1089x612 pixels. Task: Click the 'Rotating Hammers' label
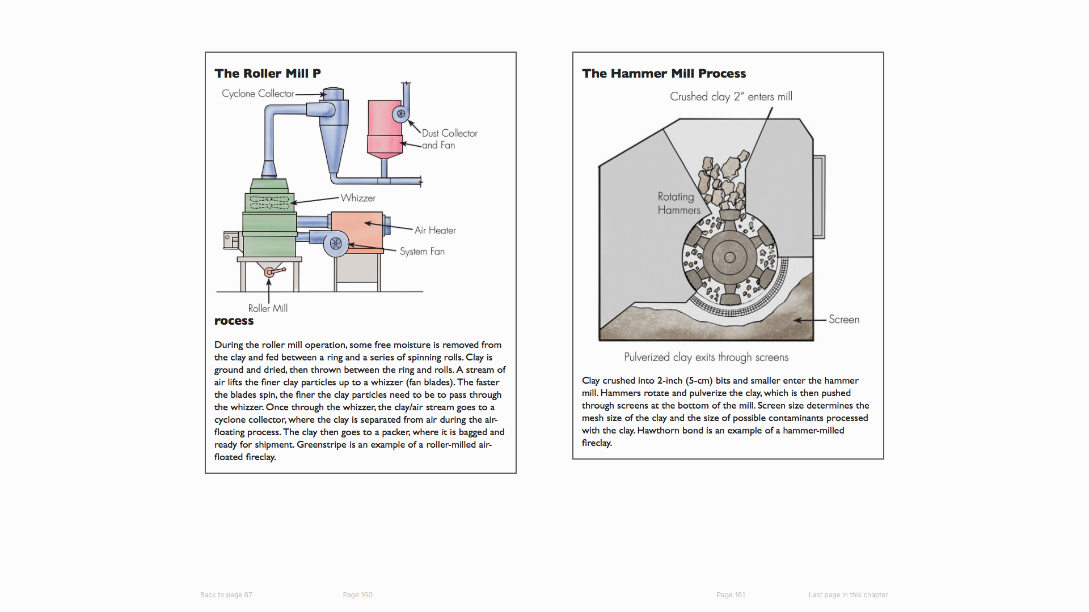[679, 203]
